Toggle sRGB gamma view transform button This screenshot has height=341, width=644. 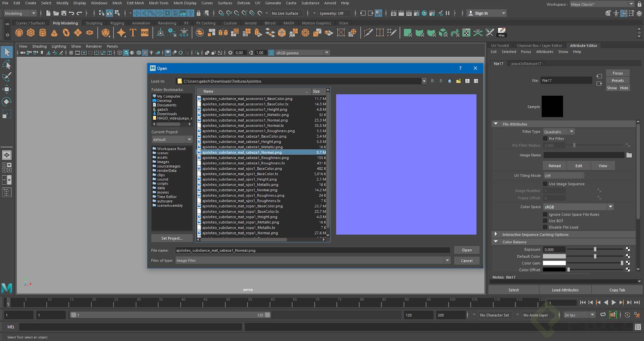271,53
